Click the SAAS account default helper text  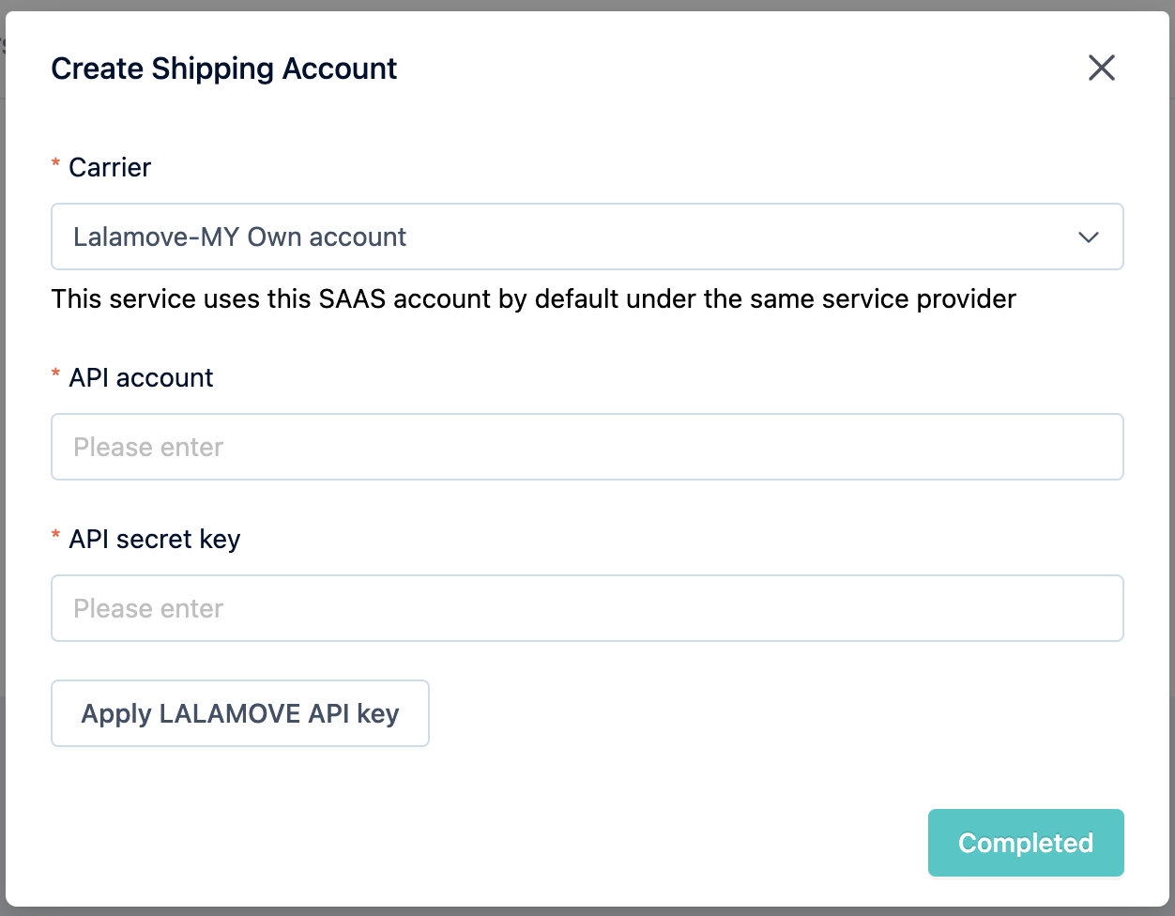(x=534, y=298)
